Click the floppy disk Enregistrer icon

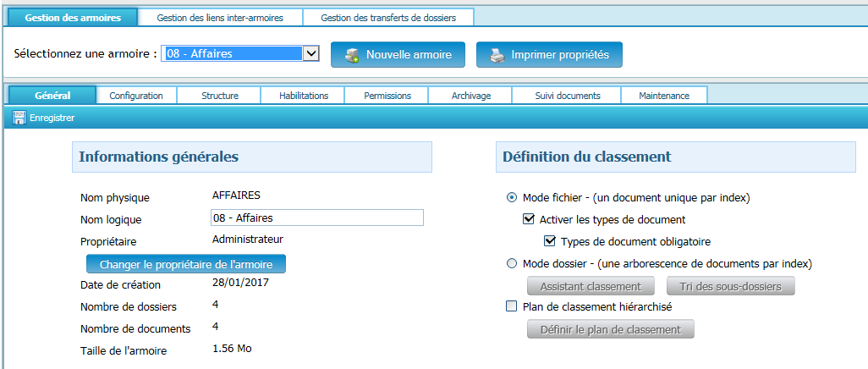[x=19, y=118]
